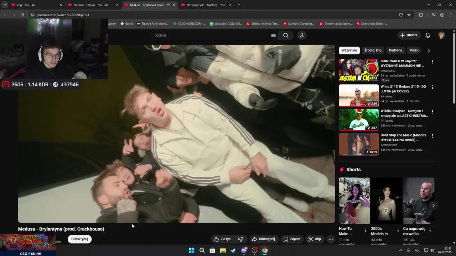This screenshot has height=256, width=456.
Task: Open Chrome profile icon in toolbar
Action: 442,15
